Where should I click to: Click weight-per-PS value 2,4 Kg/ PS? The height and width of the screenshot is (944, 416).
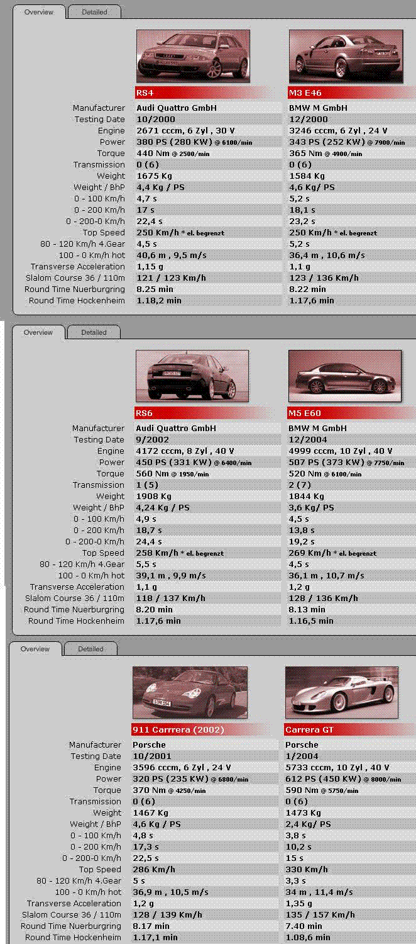pyautogui.click(x=308, y=824)
